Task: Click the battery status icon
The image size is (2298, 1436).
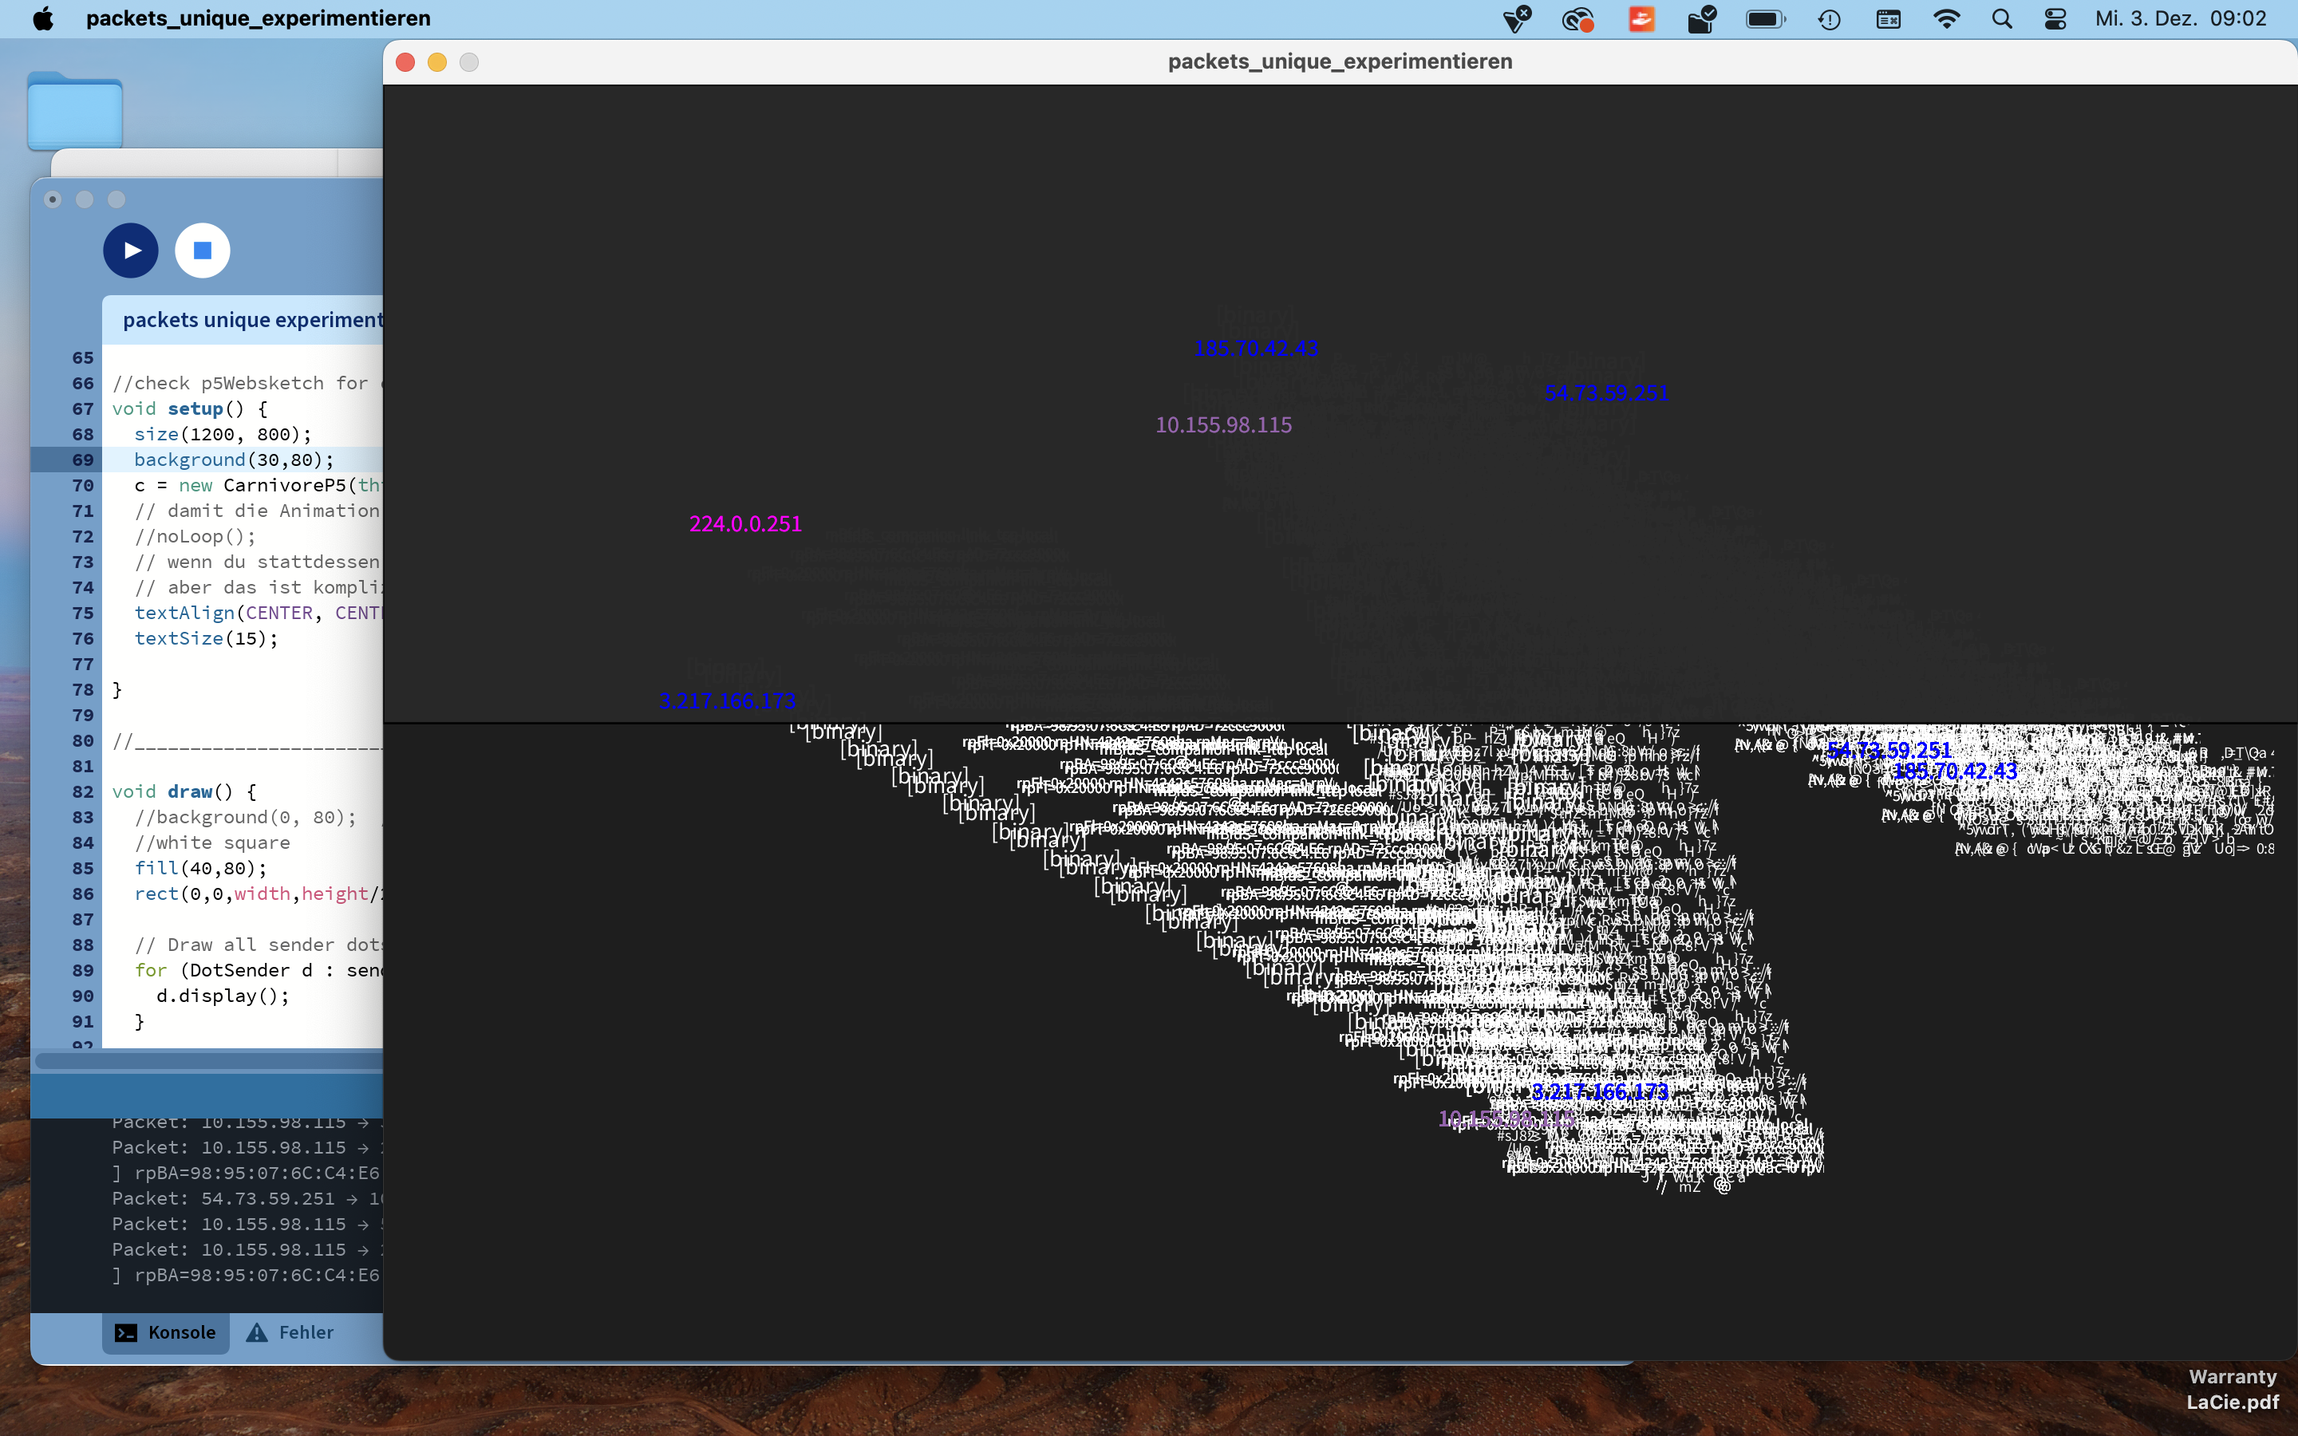Action: click(x=1765, y=19)
